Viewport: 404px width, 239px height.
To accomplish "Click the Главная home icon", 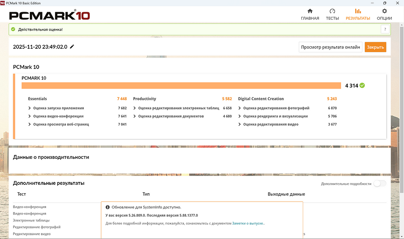I will (x=310, y=11).
